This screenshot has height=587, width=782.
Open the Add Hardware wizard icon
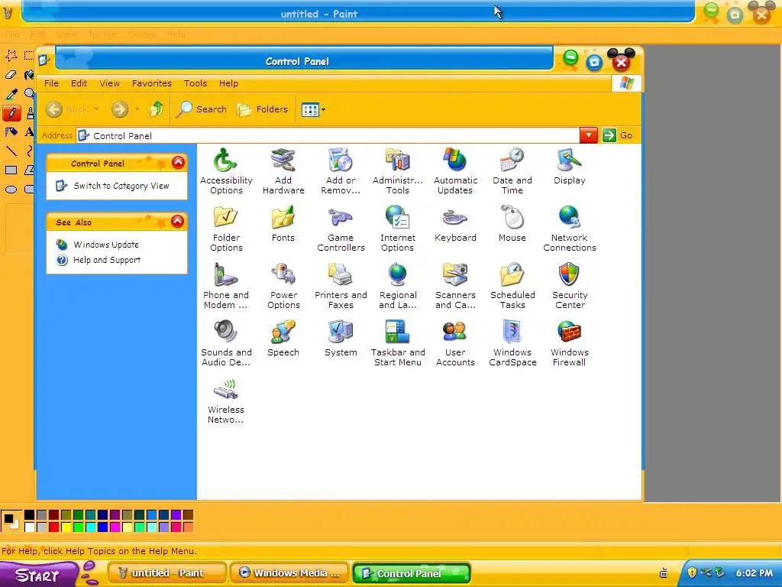pos(283,171)
